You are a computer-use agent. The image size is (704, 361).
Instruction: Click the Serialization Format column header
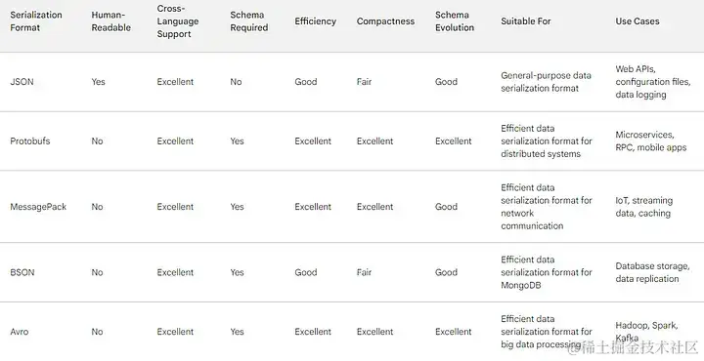click(x=36, y=21)
